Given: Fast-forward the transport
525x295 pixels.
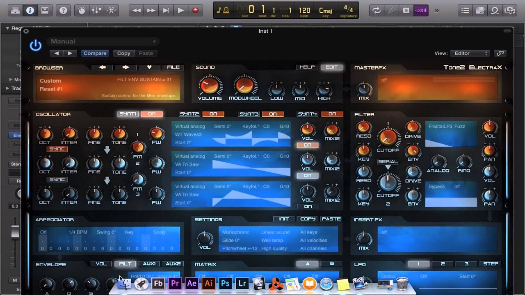Looking at the screenshot, I should 151,10.
